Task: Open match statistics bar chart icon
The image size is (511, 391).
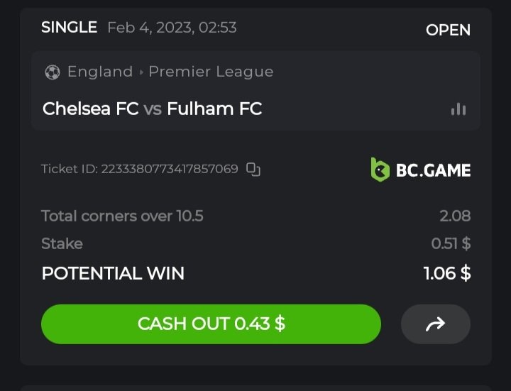Action: point(458,109)
